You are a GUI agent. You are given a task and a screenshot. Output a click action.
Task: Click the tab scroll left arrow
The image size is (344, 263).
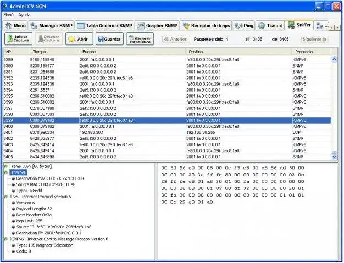(332, 27)
